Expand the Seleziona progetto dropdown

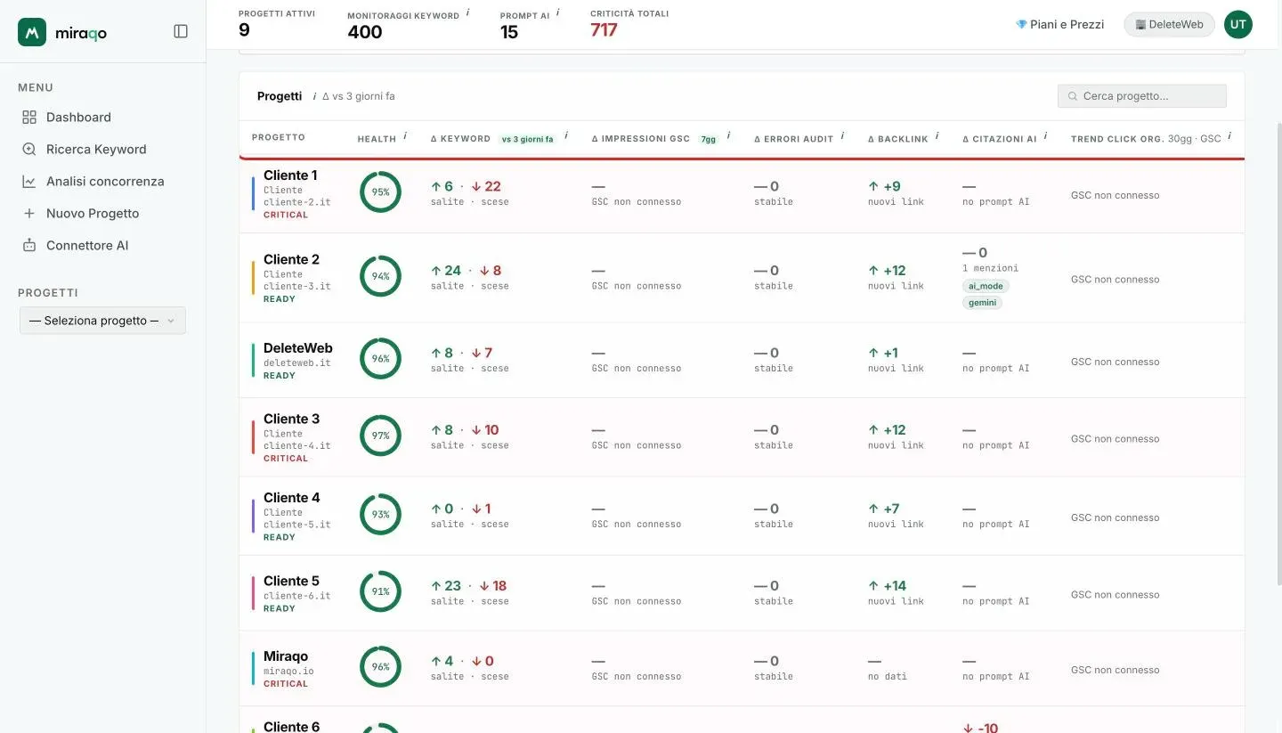(x=102, y=321)
